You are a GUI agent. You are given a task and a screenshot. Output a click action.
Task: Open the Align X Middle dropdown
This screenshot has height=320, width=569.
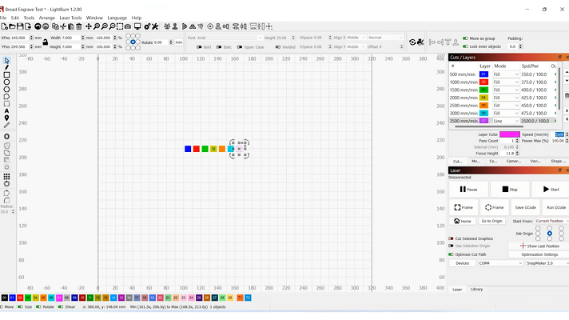click(356, 38)
